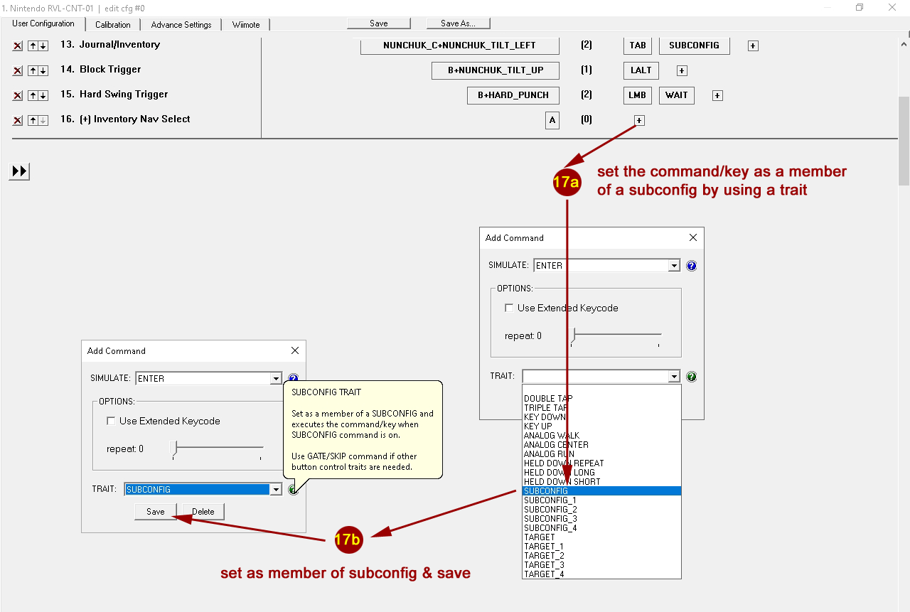
Task: Select SUBCONFIG_2 from the trait list
Action: click(x=550, y=510)
